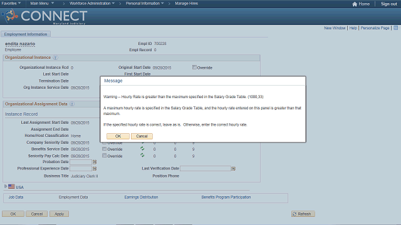Click refresh icon for Seniority Pay Calc Date
The height and width of the screenshot is (225, 401).
pyautogui.click(x=142, y=156)
